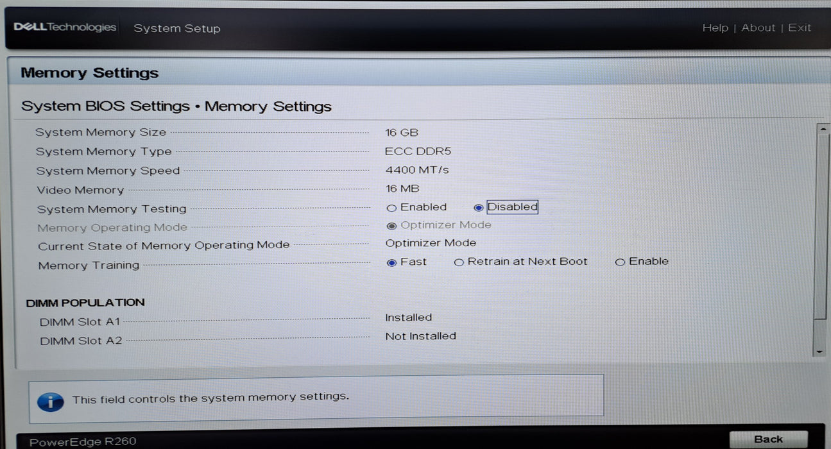Select Optimizer Mode radio option
Viewport: 831px width, 449px height.
point(391,226)
